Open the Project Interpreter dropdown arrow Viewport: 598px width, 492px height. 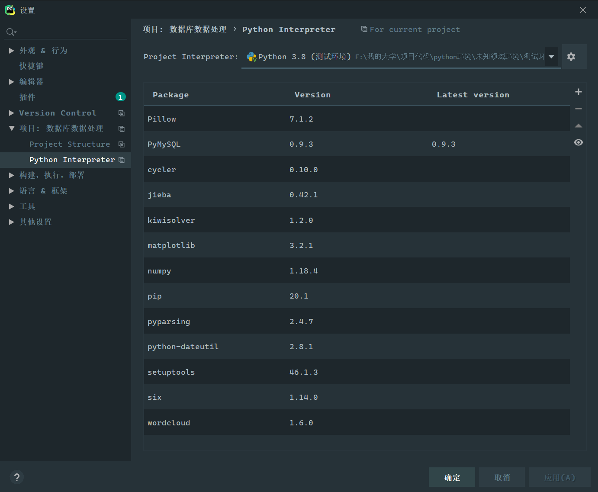tap(551, 57)
